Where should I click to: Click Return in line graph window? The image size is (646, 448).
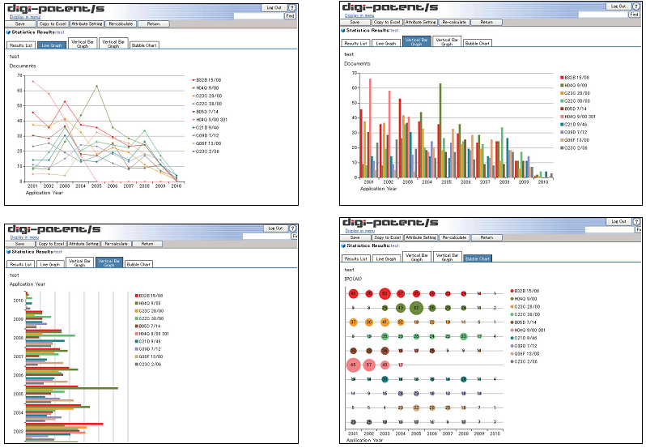pos(153,24)
